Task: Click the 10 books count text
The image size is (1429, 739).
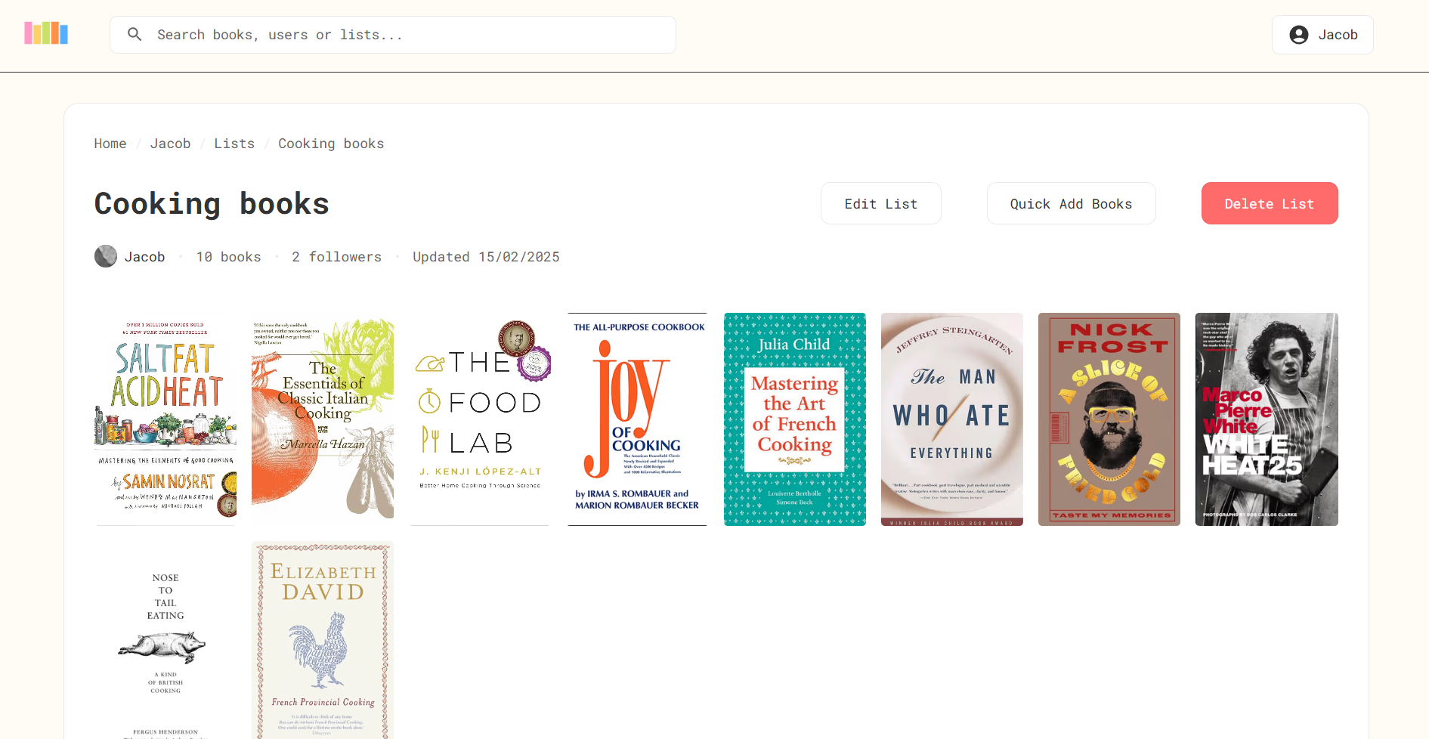Action: [228, 257]
